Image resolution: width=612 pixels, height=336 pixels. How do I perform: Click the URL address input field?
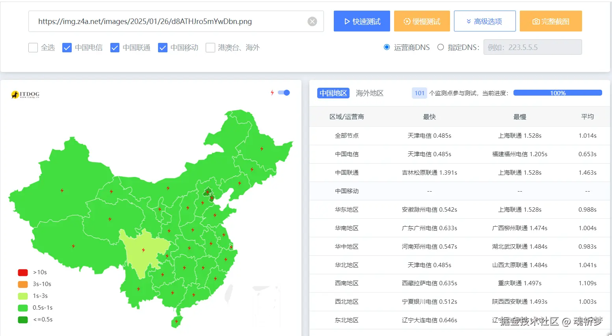tap(176, 21)
